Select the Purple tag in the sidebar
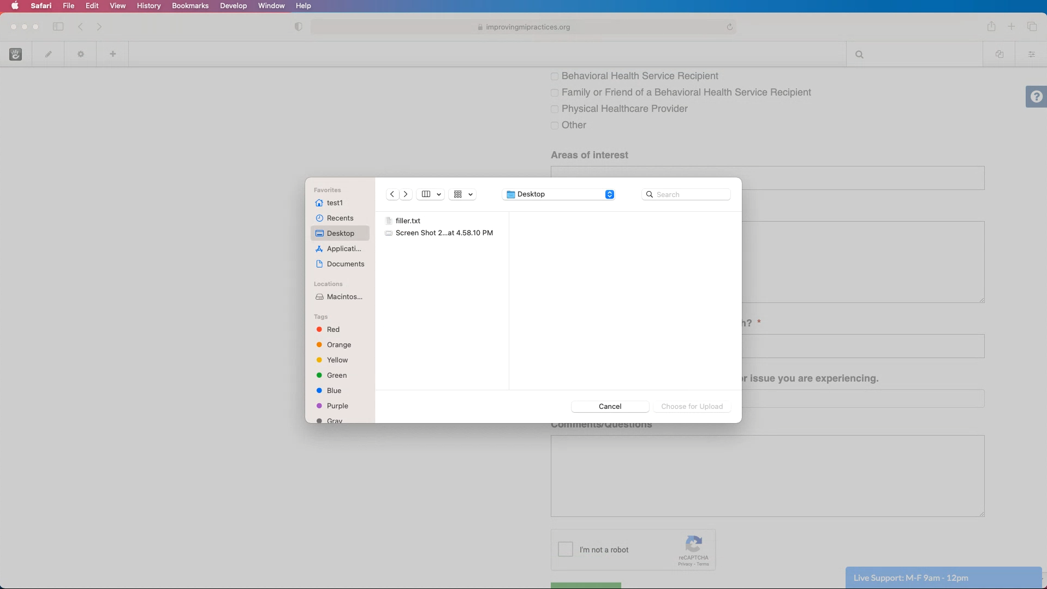This screenshot has width=1047, height=589. click(336, 406)
